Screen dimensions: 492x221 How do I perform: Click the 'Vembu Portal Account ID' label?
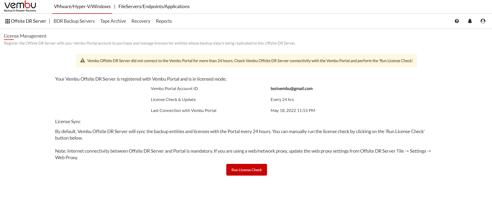pyautogui.click(x=174, y=89)
